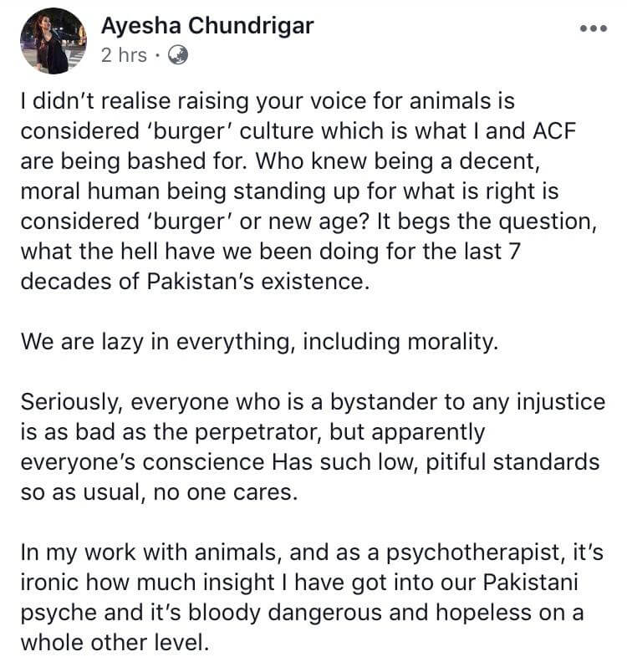
Task: Click the phrase 'It begs the question,'
Action: click(487, 221)
